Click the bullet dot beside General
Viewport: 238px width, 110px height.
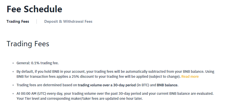coord(13,63)
